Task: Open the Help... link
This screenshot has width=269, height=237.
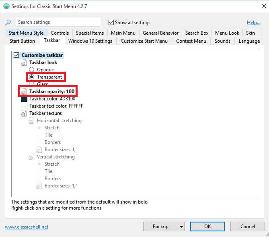Action: pos(254,23)
